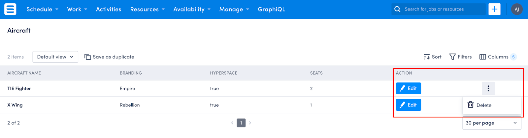Click the blue plus create button
Viewport: 528px width, 138px height.
click(494, 9)
